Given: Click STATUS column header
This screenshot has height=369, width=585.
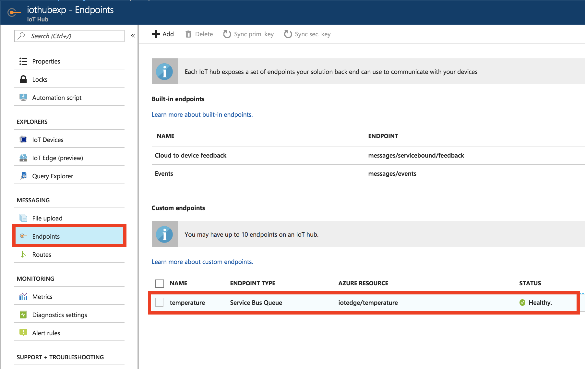Looking at the screenshot, I should pos(530,283).
